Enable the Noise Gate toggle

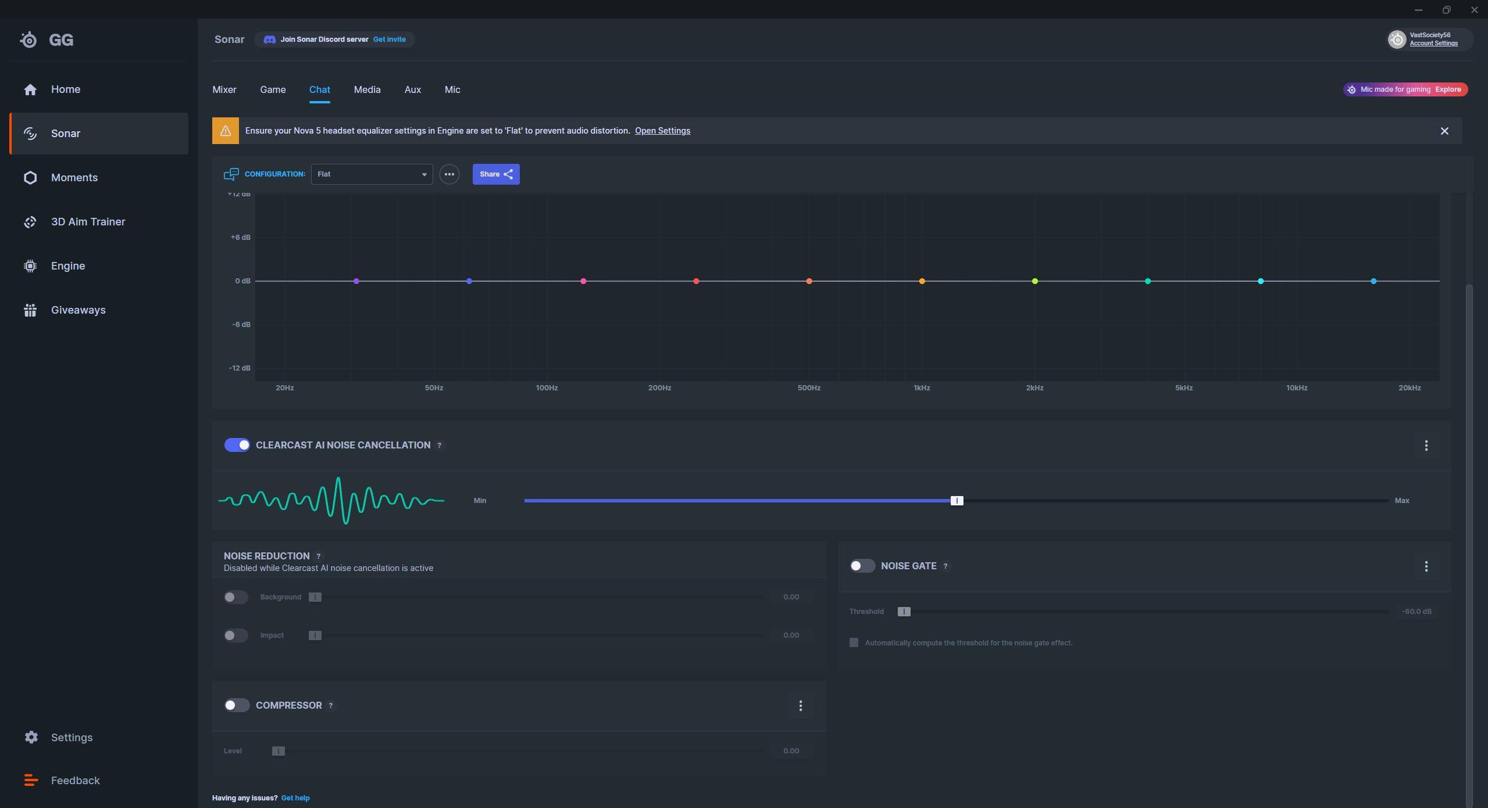(x=862, y=566)
